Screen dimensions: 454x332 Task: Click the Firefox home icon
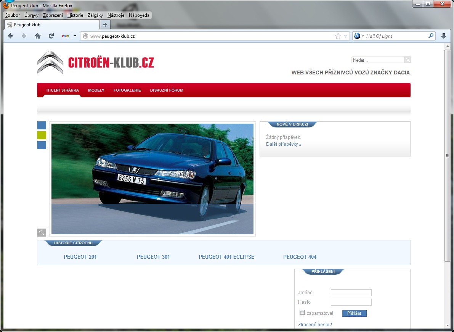[38, 35]
